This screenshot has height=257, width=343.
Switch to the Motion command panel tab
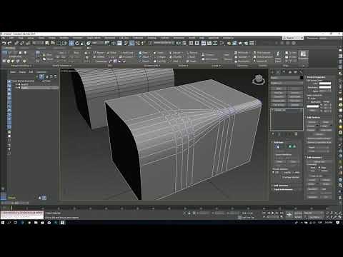290,72
